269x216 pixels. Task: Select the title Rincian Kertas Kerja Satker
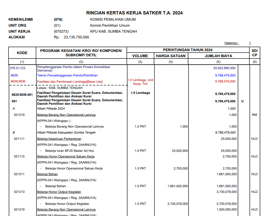(x=134, y=13)
